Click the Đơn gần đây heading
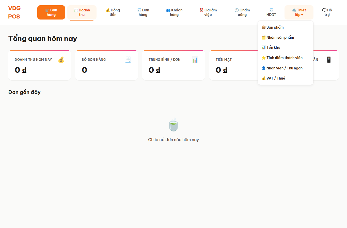Image resolution: width=347 pixels, height=228 pixels. [24, 92]
